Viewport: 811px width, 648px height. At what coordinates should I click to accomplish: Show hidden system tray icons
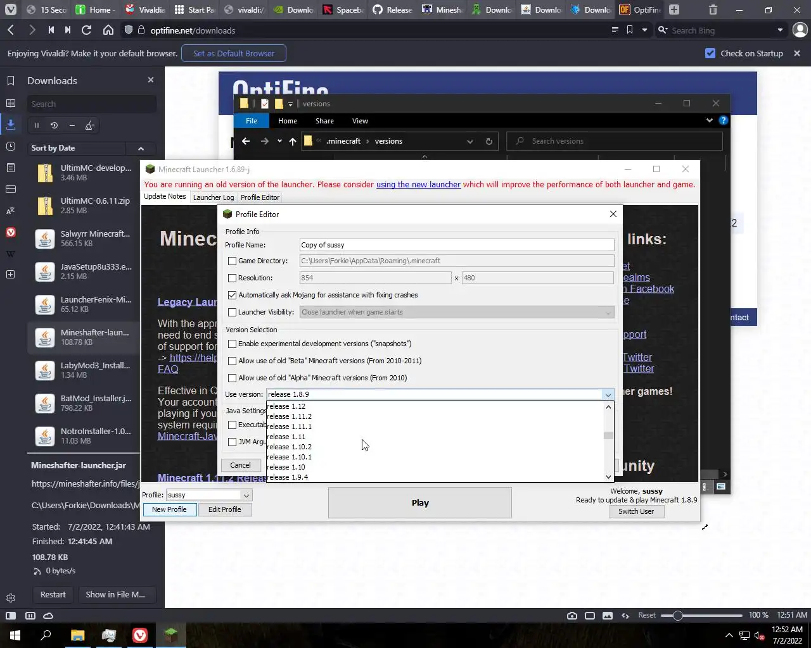[x=729, y=635]
